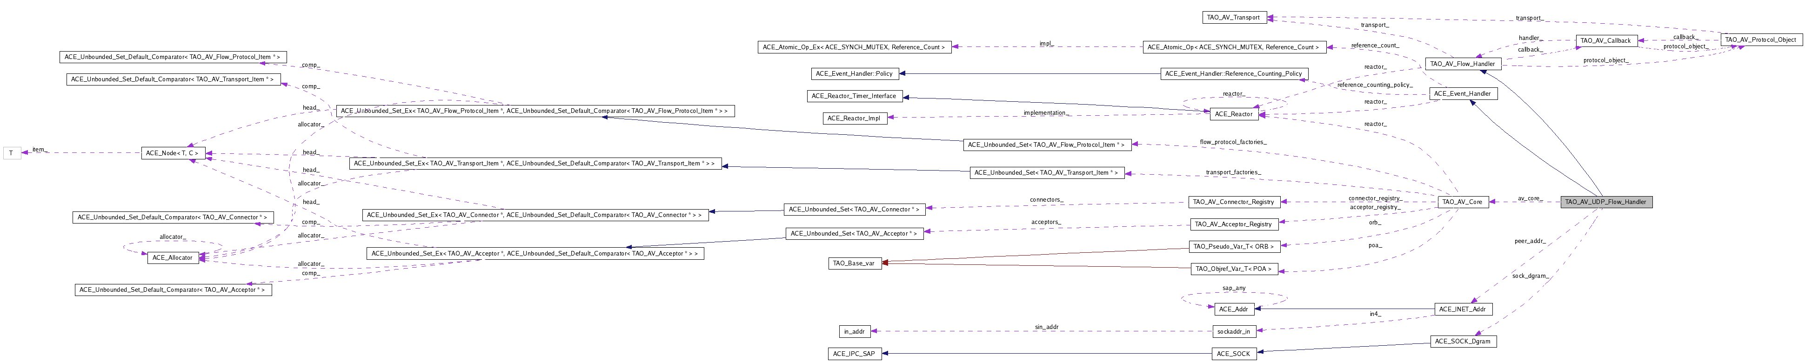Select ACE_Unbounded_Set_Default_Comparator< TAO_AV_Acceptor * > node

coord(173,290)
